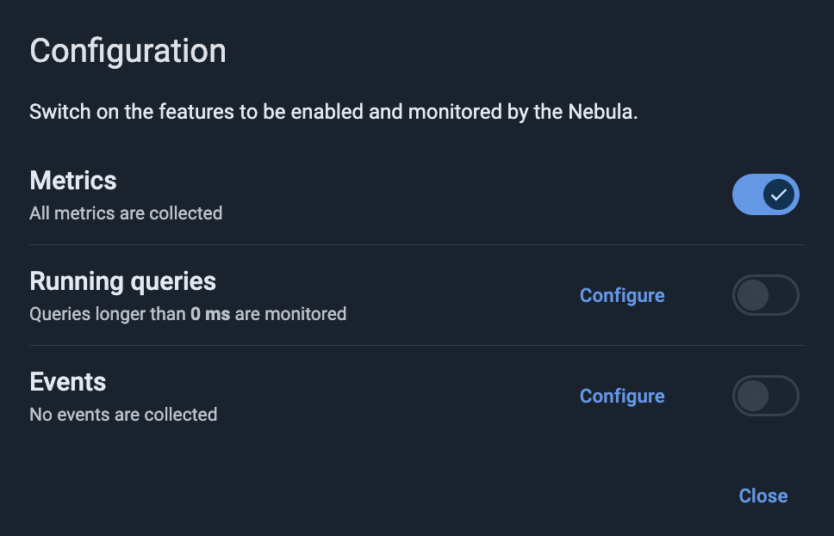Turn off the Metrics toggle

click(765, 194)
